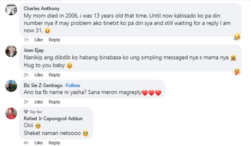Viewport: 251px width, 146px height.
Task: Reply to Rafael Jr Capongcol Addun's comment
Action: [54, 143]
